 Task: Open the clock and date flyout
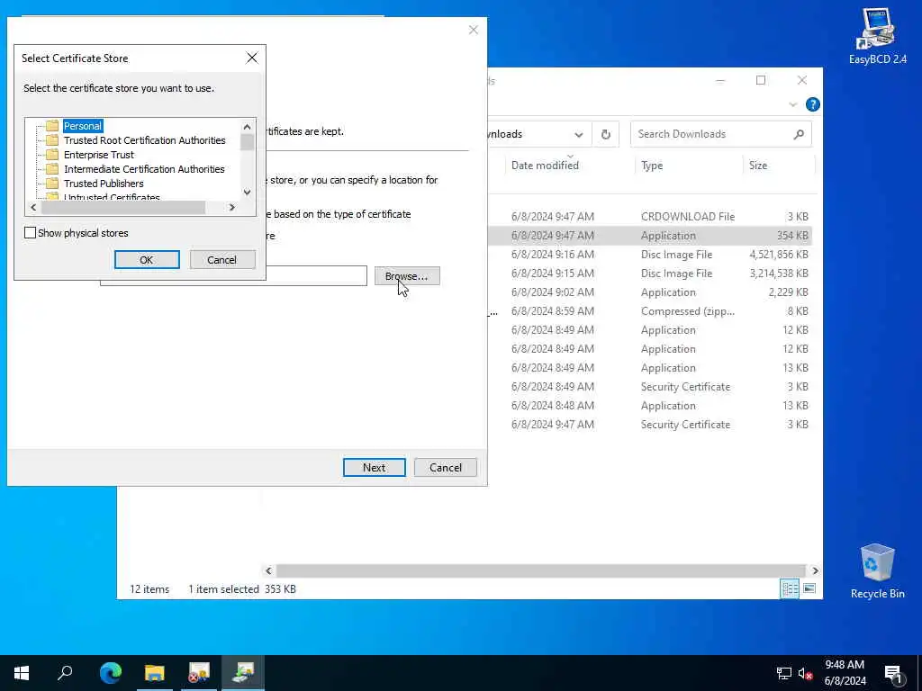tap(845, 673)
